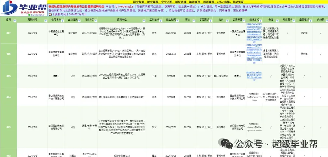The height and width of the screenshot is (157, 328).
Task: Select row number cell 816
Action: 9,53
